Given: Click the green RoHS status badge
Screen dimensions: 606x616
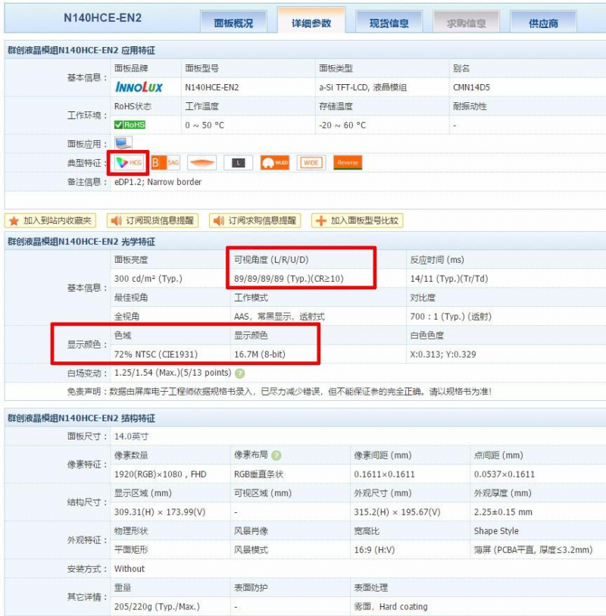Looking at the screenshot, I should [x=130, y=124].
